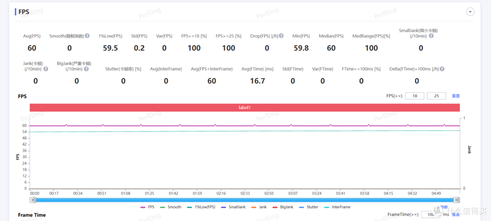Click the blue time range slider bar
491x221 pixels.
245,200
